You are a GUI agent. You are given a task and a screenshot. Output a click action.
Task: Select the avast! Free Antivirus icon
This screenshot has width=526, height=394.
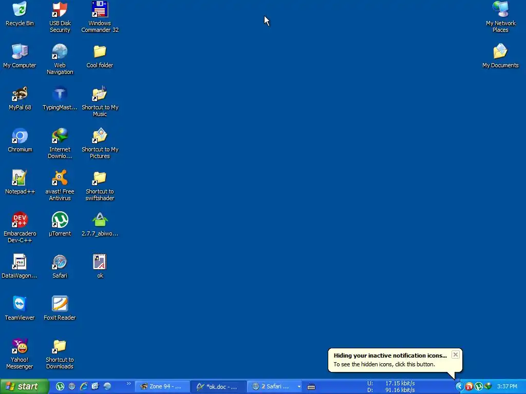[60, 185]
